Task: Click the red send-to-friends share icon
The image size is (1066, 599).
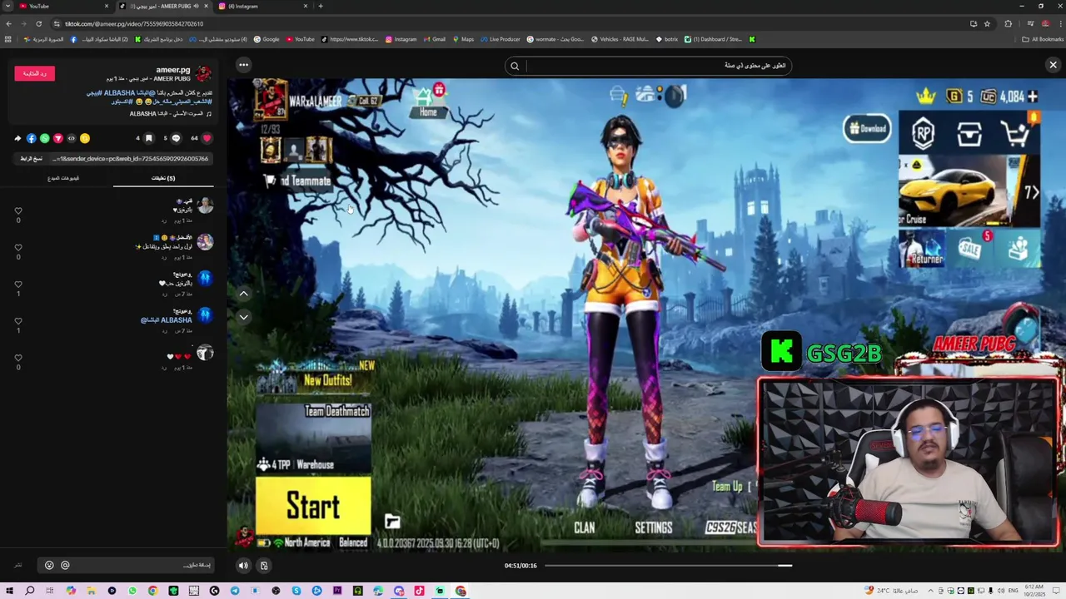Action: tap(57, 138)
